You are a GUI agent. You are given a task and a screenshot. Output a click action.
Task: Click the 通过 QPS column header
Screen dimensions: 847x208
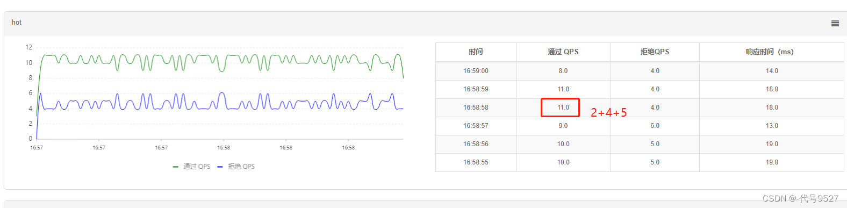tap(563, 52)
